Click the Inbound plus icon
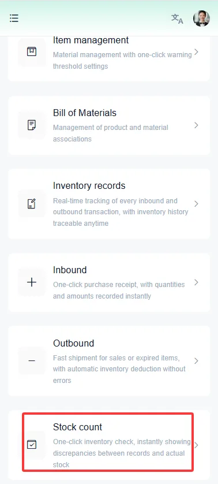Screen dimensions: 218x484 [32, 282]
